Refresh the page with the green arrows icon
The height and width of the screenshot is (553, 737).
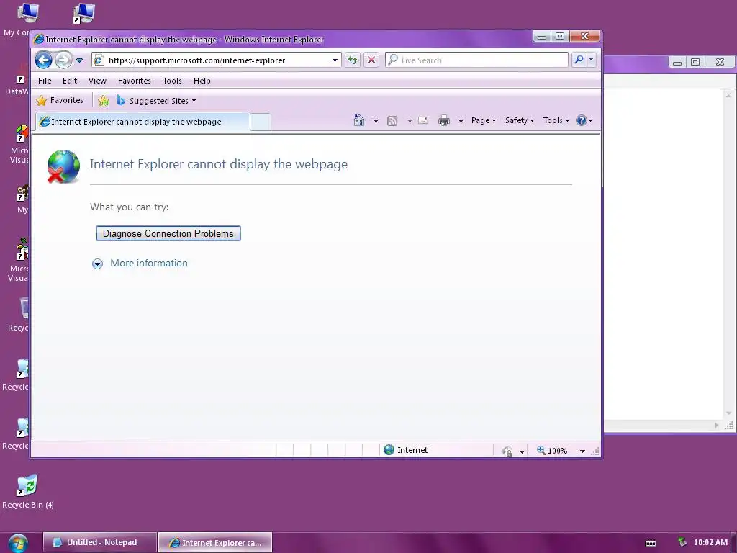coord(353,60)
